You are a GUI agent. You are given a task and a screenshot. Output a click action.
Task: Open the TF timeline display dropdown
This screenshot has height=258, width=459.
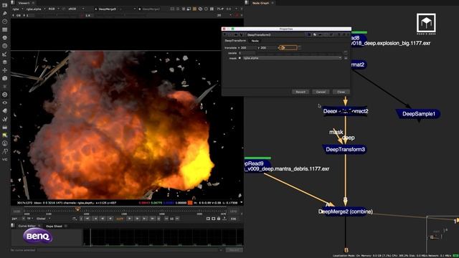point(30,219)
